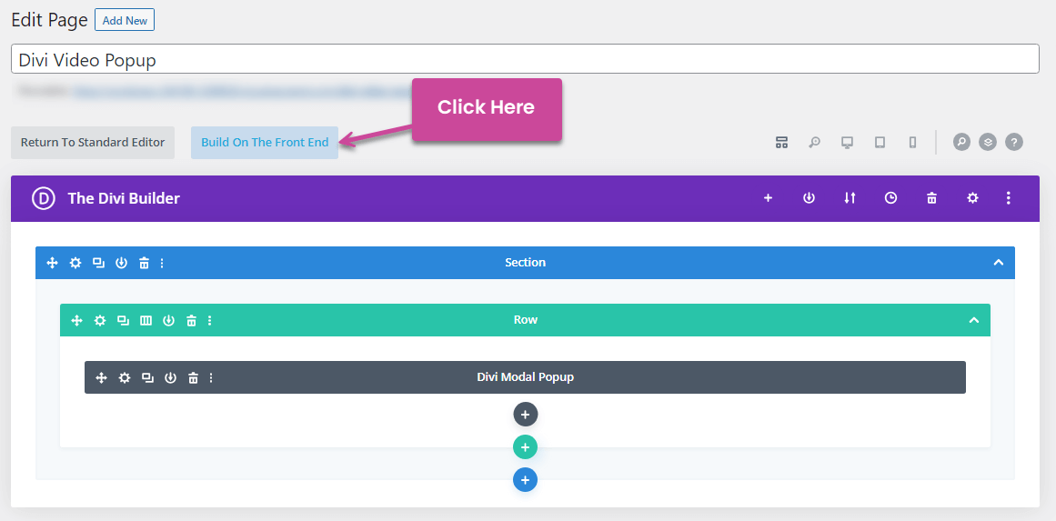Click the green add row button

(526, 447)
